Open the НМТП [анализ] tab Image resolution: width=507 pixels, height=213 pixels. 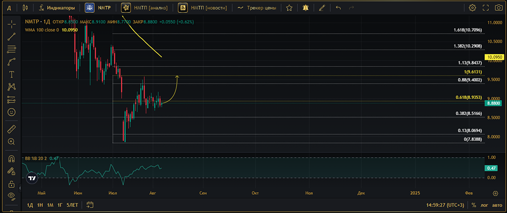(144, 8)
